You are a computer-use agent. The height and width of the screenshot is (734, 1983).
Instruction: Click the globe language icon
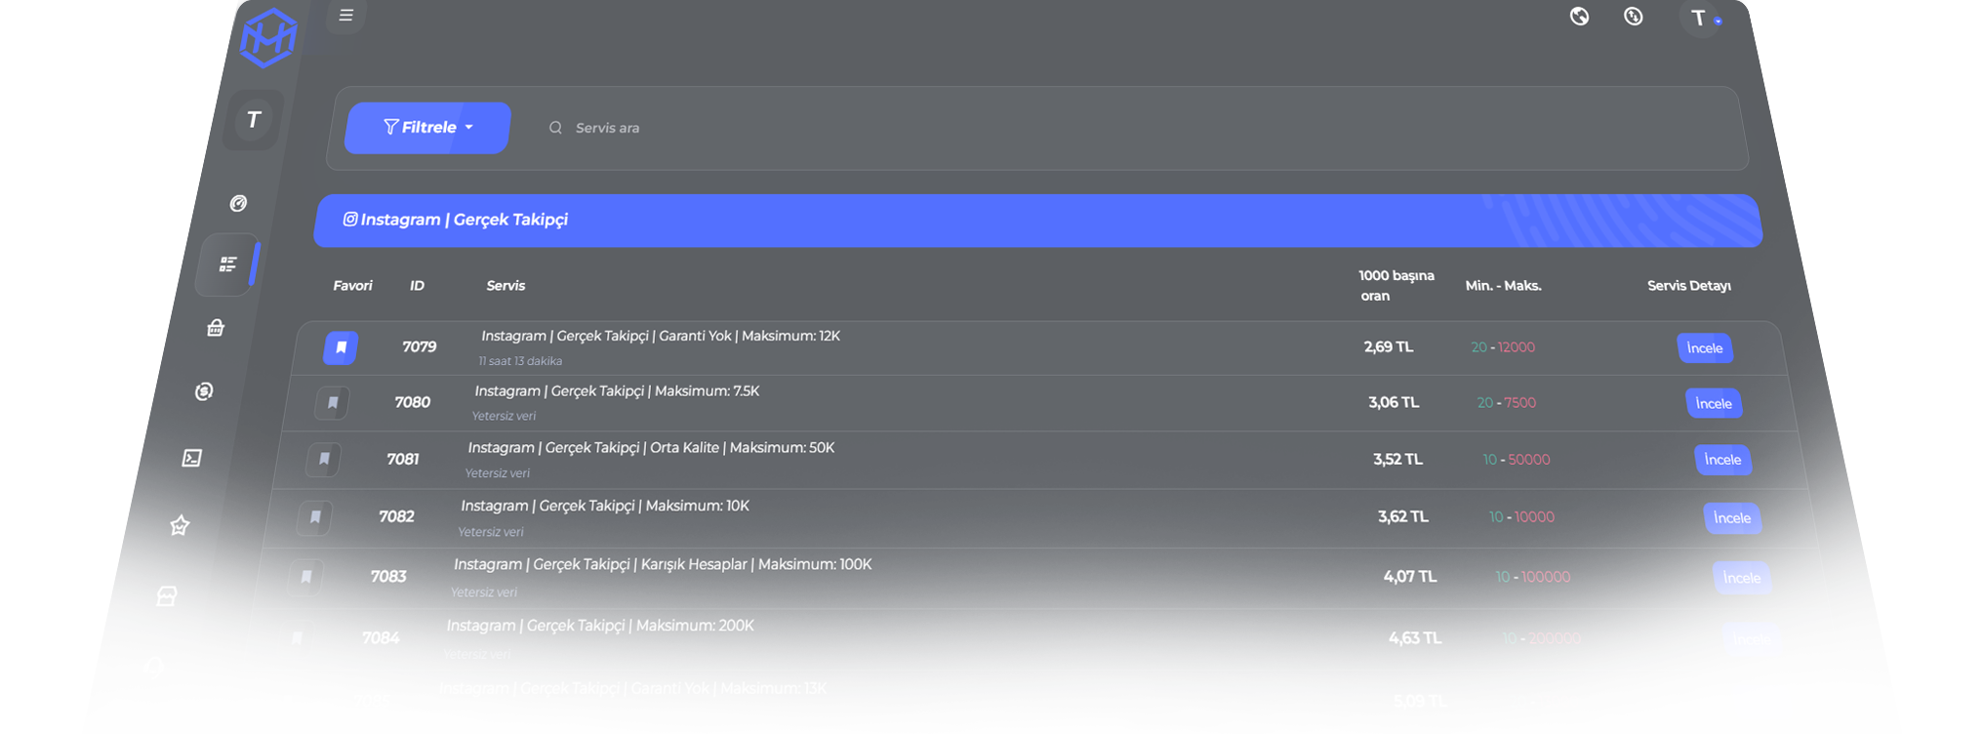[1579, 17]
